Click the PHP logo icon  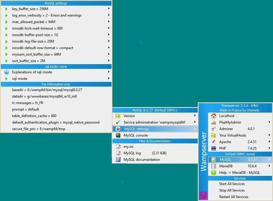(214, 148)
